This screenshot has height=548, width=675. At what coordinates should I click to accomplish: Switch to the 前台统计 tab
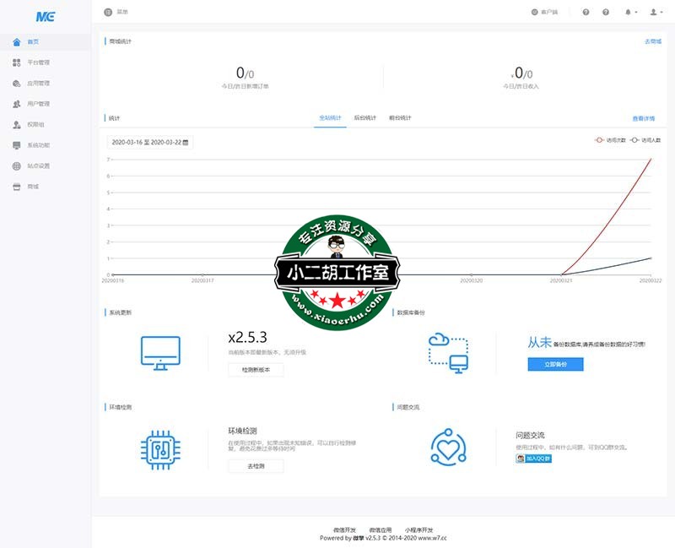[x=400, y=118]
